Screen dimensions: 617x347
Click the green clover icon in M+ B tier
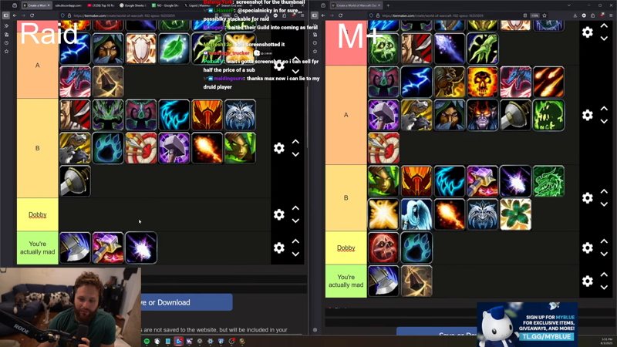click(x=515, y=214)
